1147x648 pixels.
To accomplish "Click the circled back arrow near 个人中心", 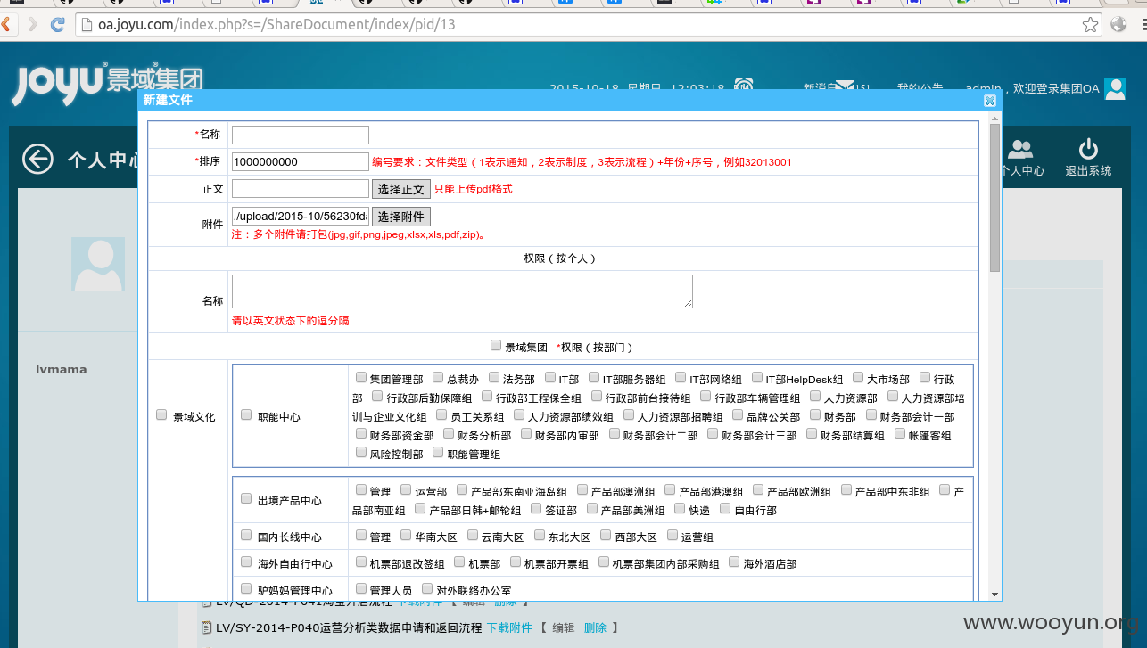I will (x=38, y=159).
